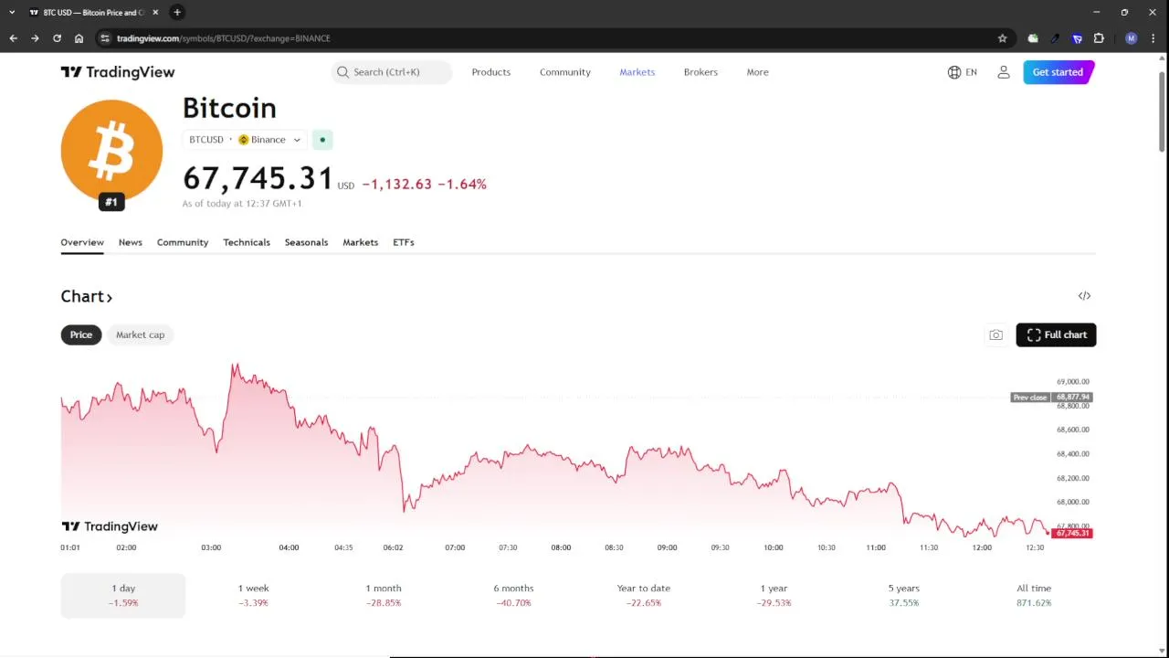Select the Price chart toggle
The height and width of the screenshot is (658, 1169).
[81, 334]
